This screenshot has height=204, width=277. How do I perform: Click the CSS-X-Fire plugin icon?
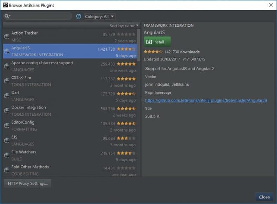6,81
